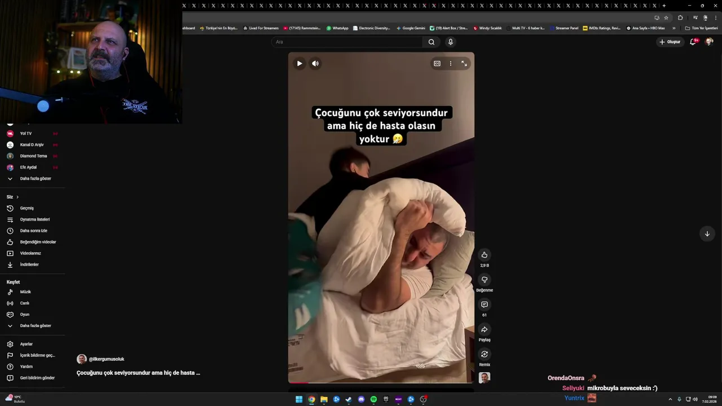This screenshot has width=722, height=406.
Task: Click the Chrome taskbar icon
Action: click(x=311, y=399)
